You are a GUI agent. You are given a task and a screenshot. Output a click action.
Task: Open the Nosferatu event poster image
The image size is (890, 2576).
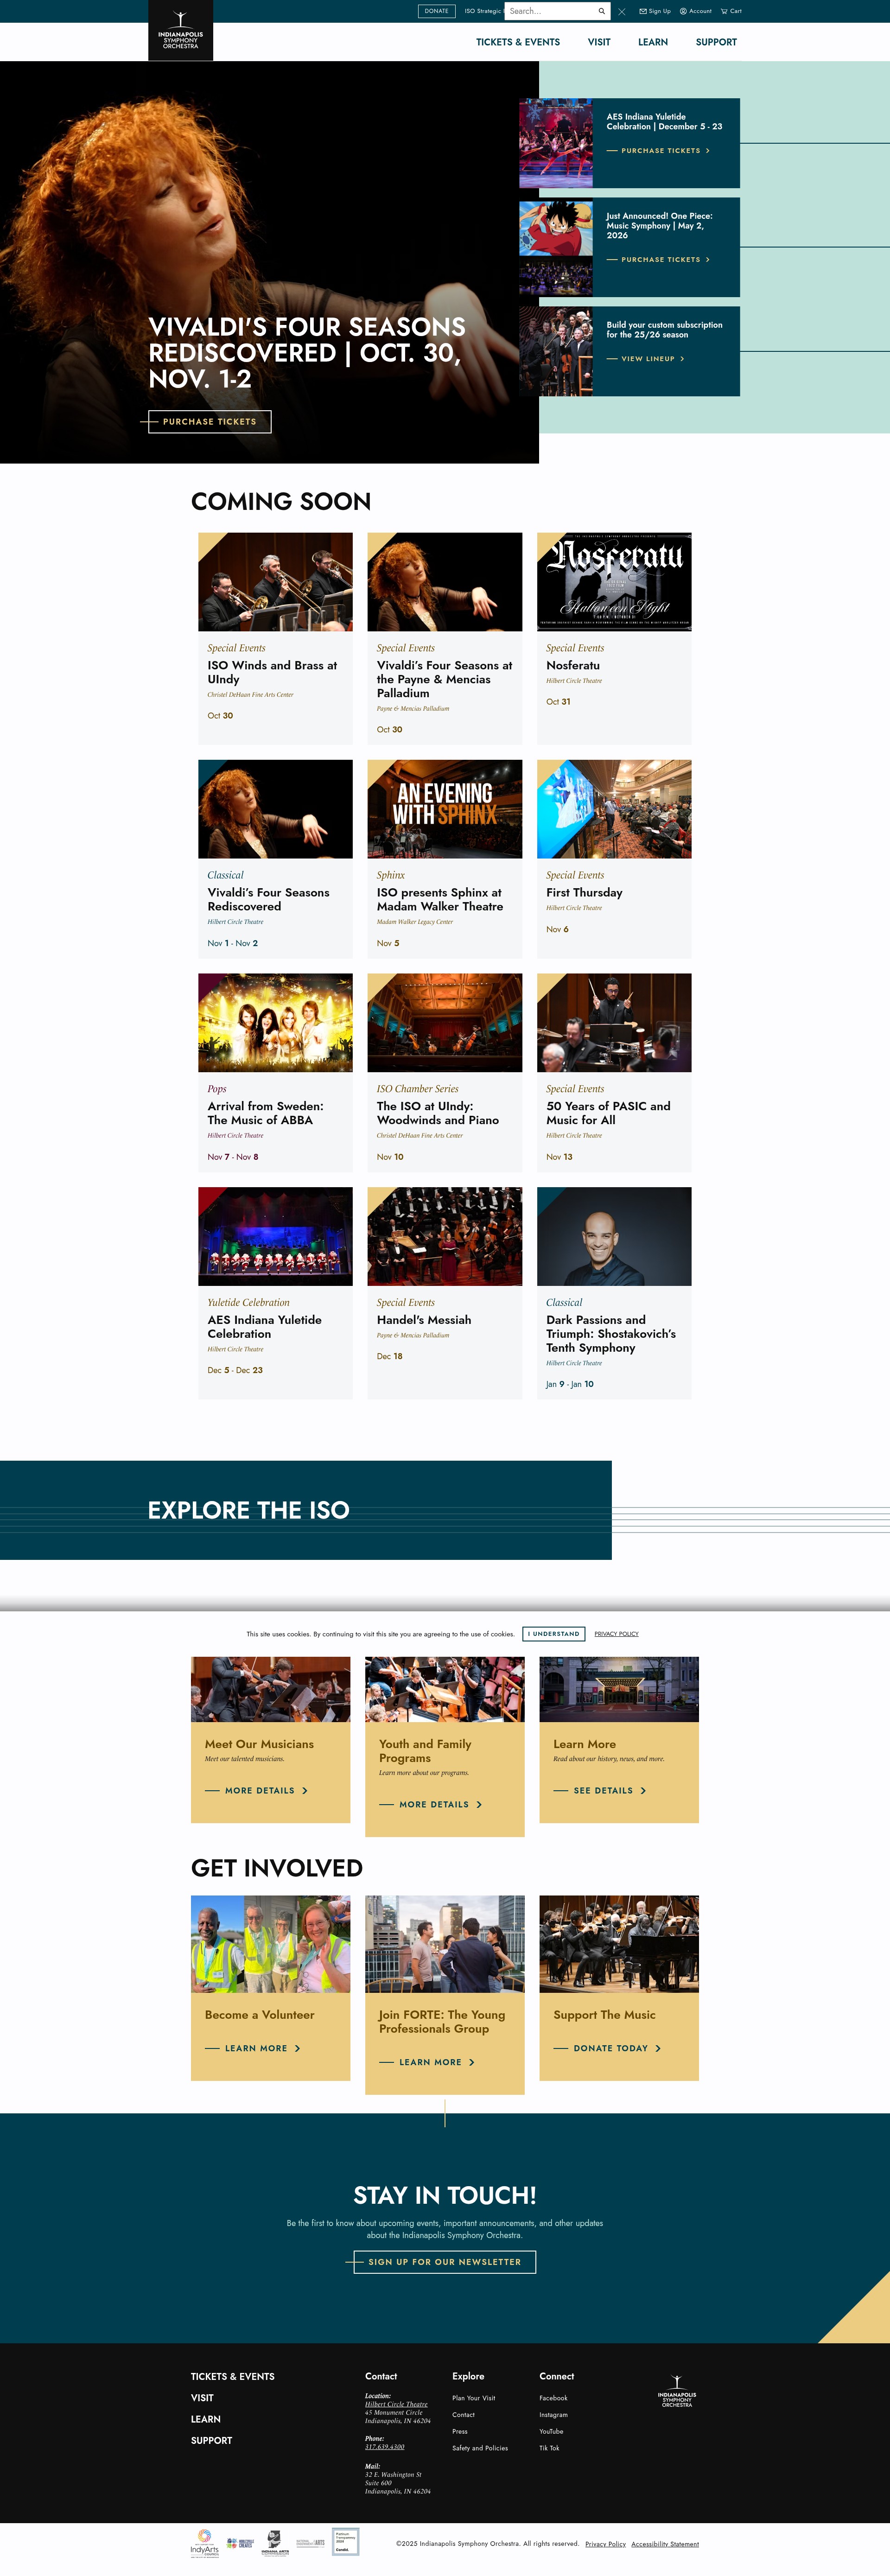[614, 582]
